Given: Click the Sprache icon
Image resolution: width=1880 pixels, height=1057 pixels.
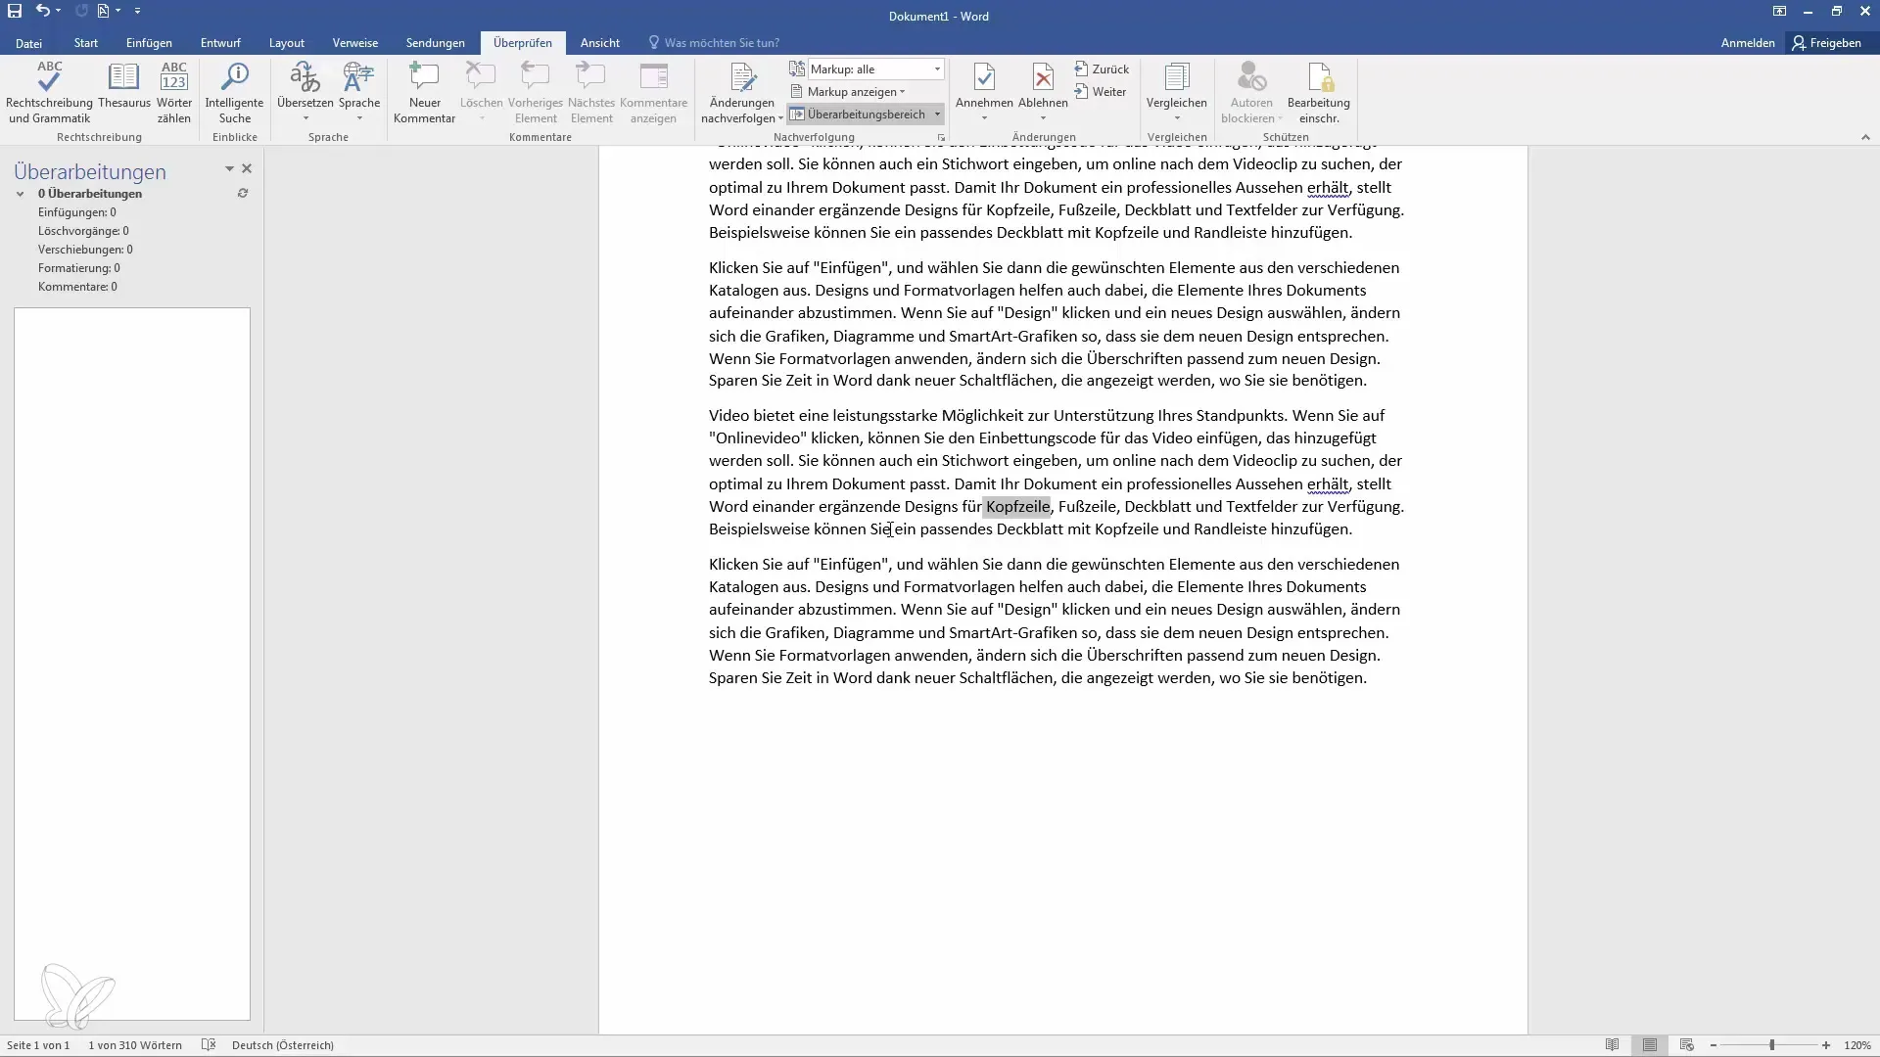Looking at the screenshot, I should 359,78.
